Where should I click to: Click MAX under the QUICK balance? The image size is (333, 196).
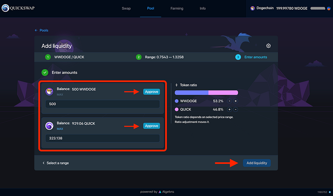(x=60, y=129)
